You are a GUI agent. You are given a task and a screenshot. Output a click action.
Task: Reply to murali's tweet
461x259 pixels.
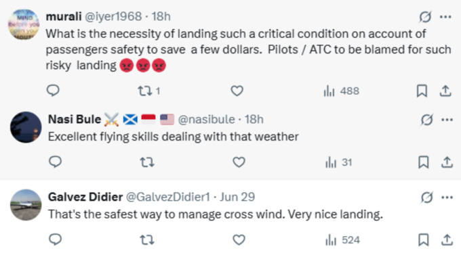[x=53, y=91]
